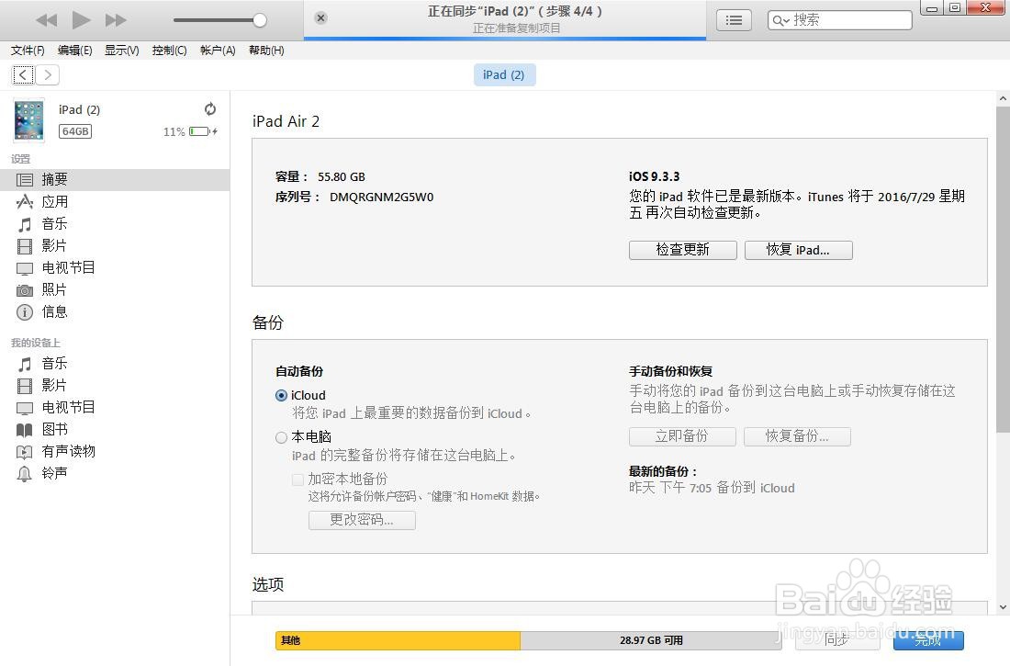Click the 64GB capacity badge
This screenshot has width=1010, height=666.
click(75, 131)
